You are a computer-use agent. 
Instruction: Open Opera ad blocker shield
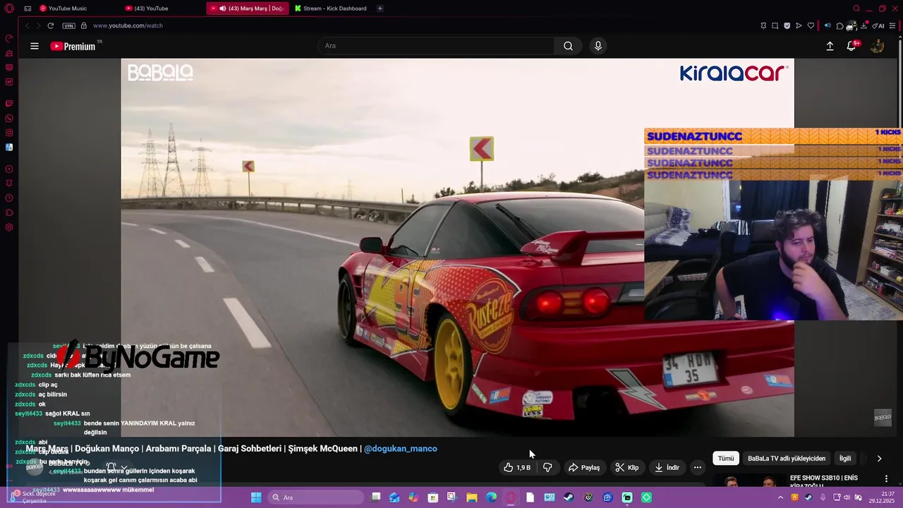(x=787, y=25)
